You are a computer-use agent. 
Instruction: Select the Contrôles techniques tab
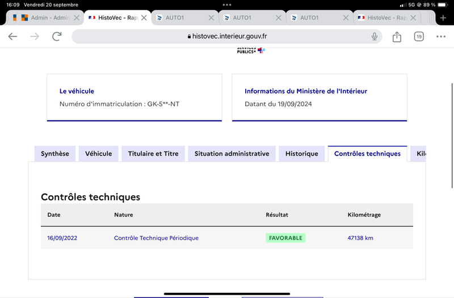[x=367, y=154]
